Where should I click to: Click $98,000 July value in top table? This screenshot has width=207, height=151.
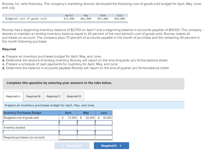[x=119, y=19]
